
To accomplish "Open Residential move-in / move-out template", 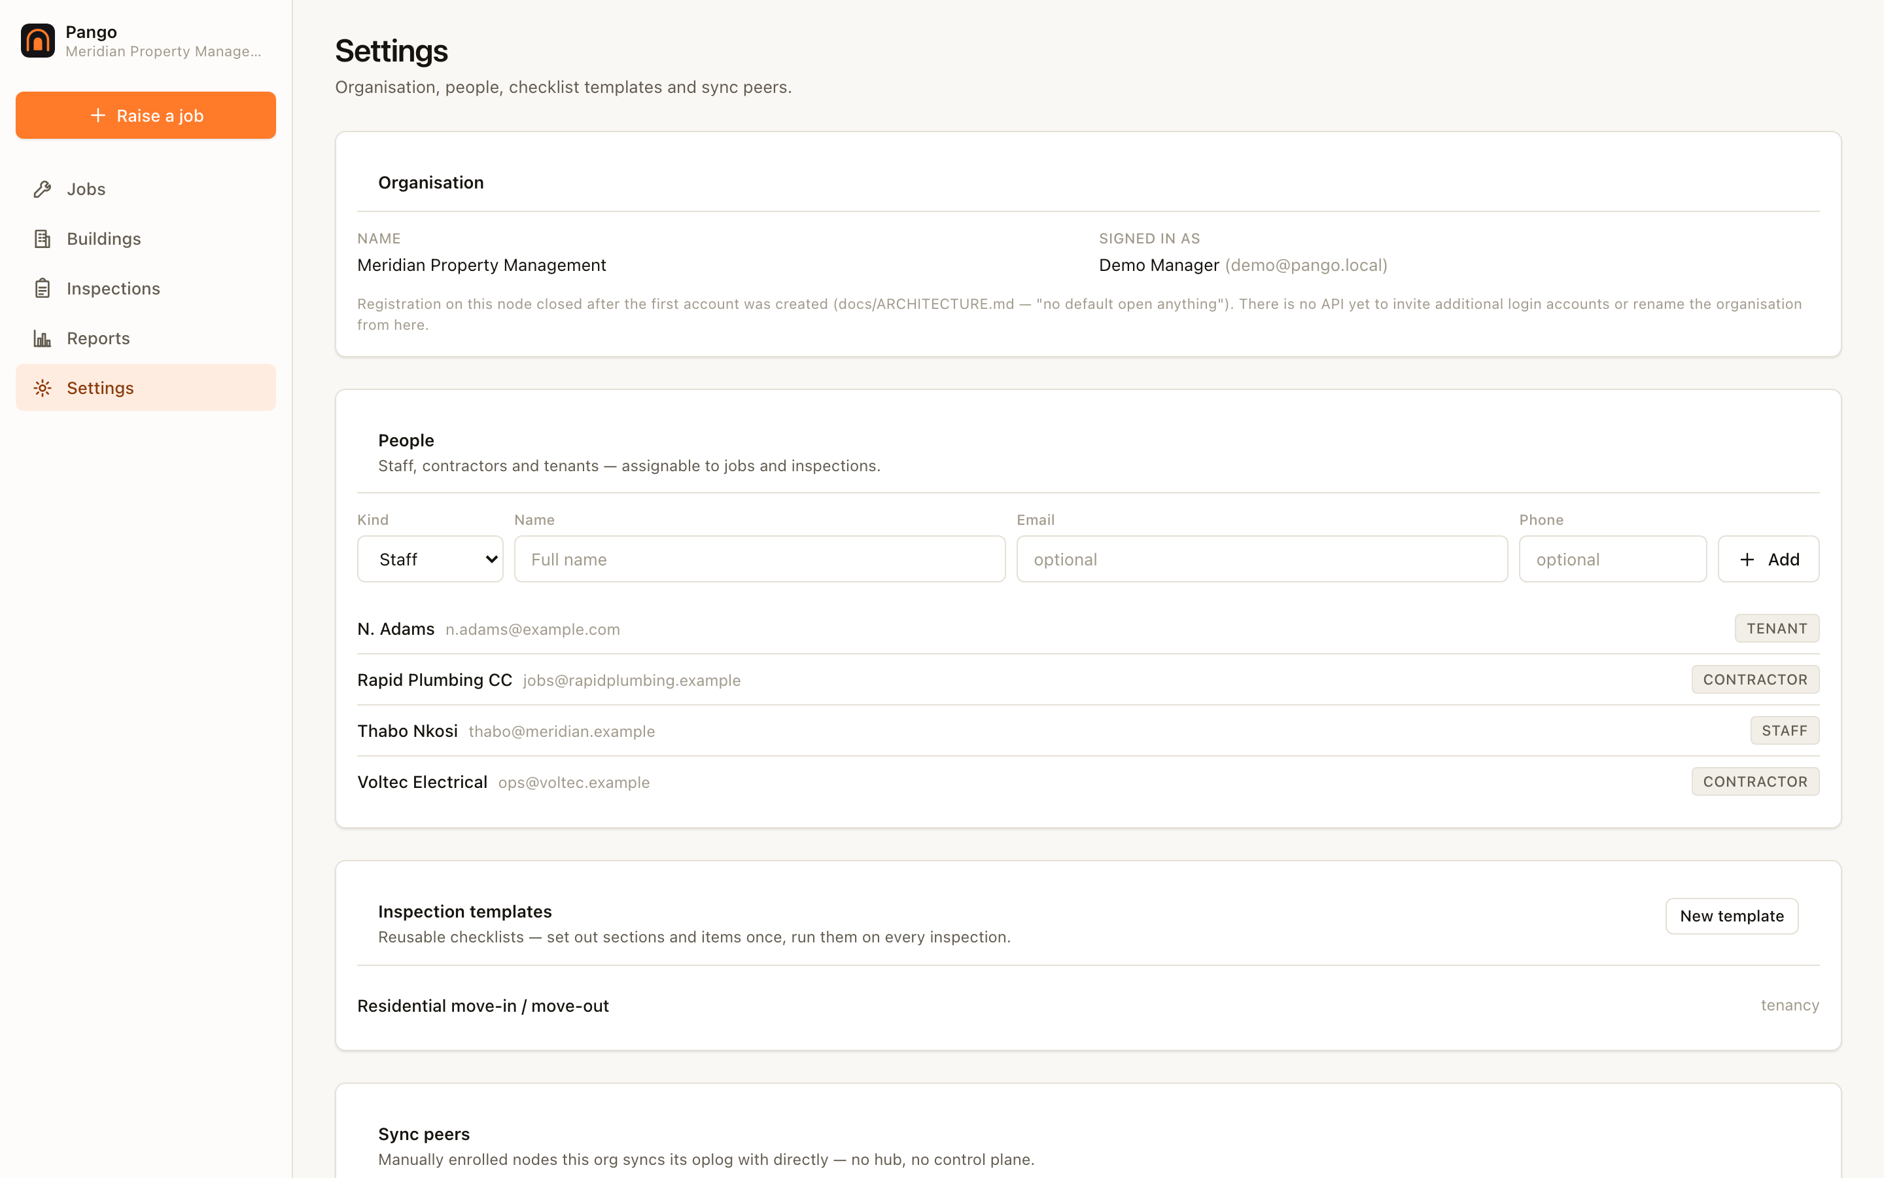I will (x=1088, y=1006).
